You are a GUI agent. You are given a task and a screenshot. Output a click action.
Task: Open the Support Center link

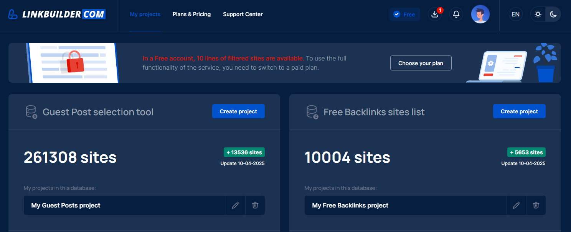click(x=243, y=14)
